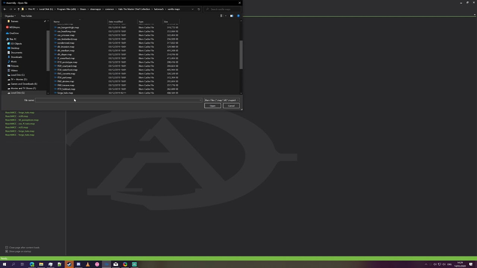
Task: Navigate to Steam in the breadcrumb path
Action: click(x=83, y=9)
